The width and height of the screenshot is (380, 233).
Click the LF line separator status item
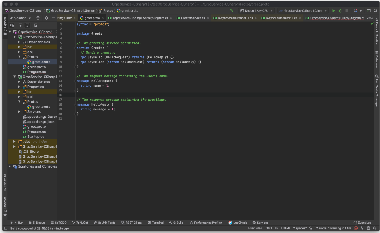[x=276, y=228]
